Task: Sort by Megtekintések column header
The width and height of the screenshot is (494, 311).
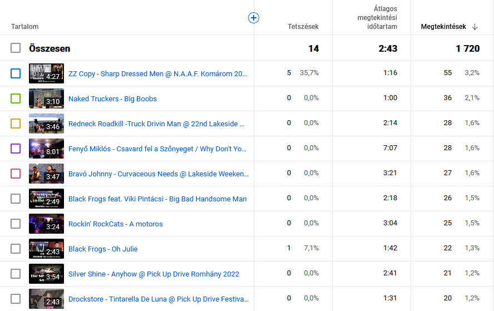Action: [x=443, y=27]
